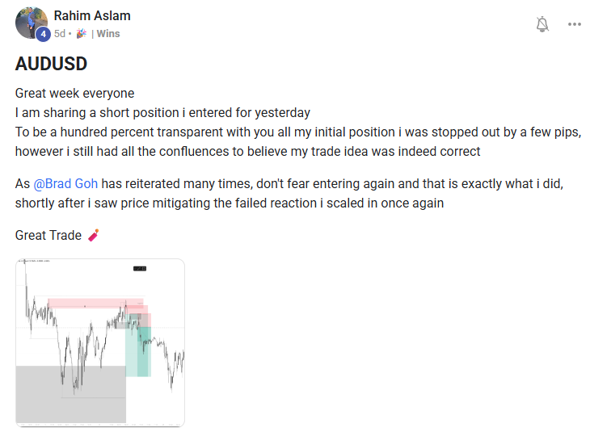Click the "Great week everyone" line
This screenshot has width=611, height=436.
[74, 93]
